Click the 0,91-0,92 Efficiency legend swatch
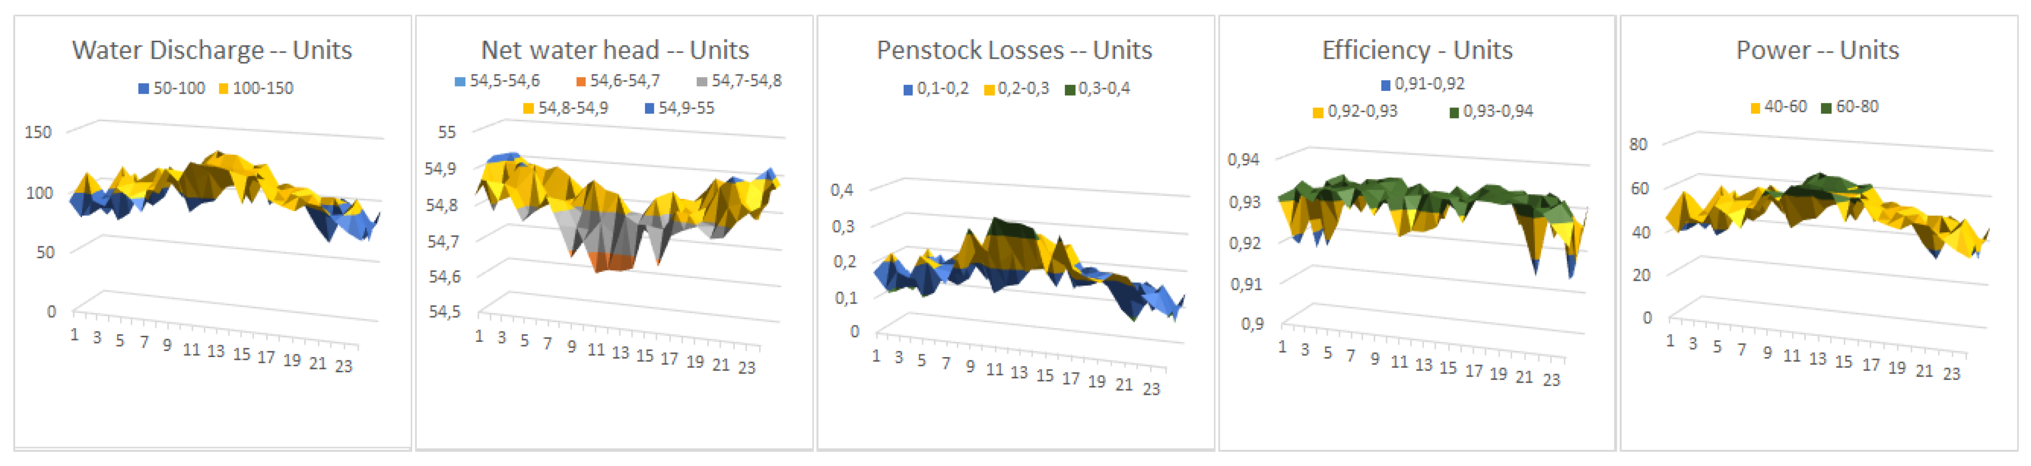This screenshot has width=2031, height=466. click(1385, 85)
